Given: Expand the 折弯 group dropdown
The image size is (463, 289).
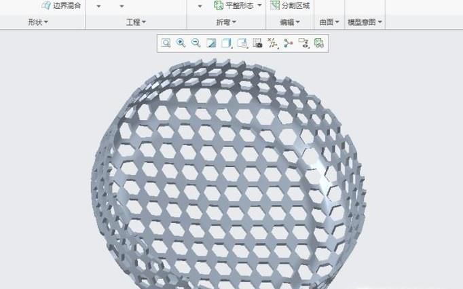Looking at the screenshot, I should pyautogui.click(x=226, y=22).
